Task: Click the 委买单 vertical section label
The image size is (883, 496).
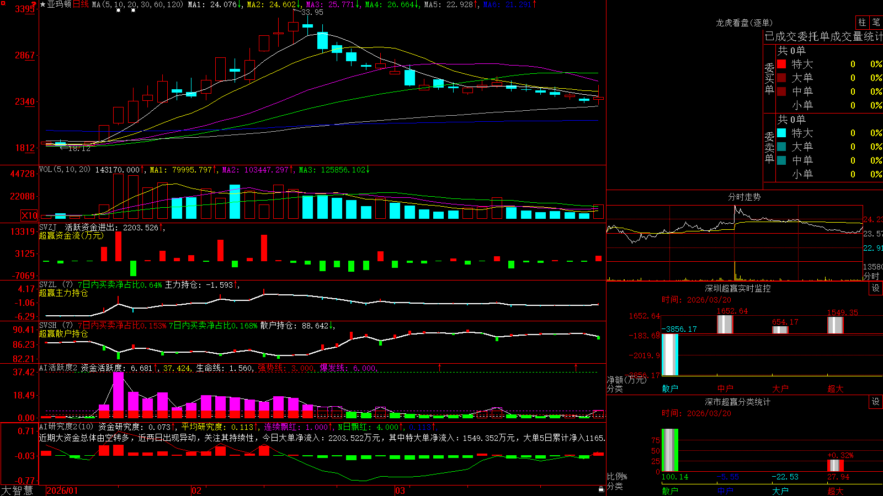Action: (x=769, y=79)
